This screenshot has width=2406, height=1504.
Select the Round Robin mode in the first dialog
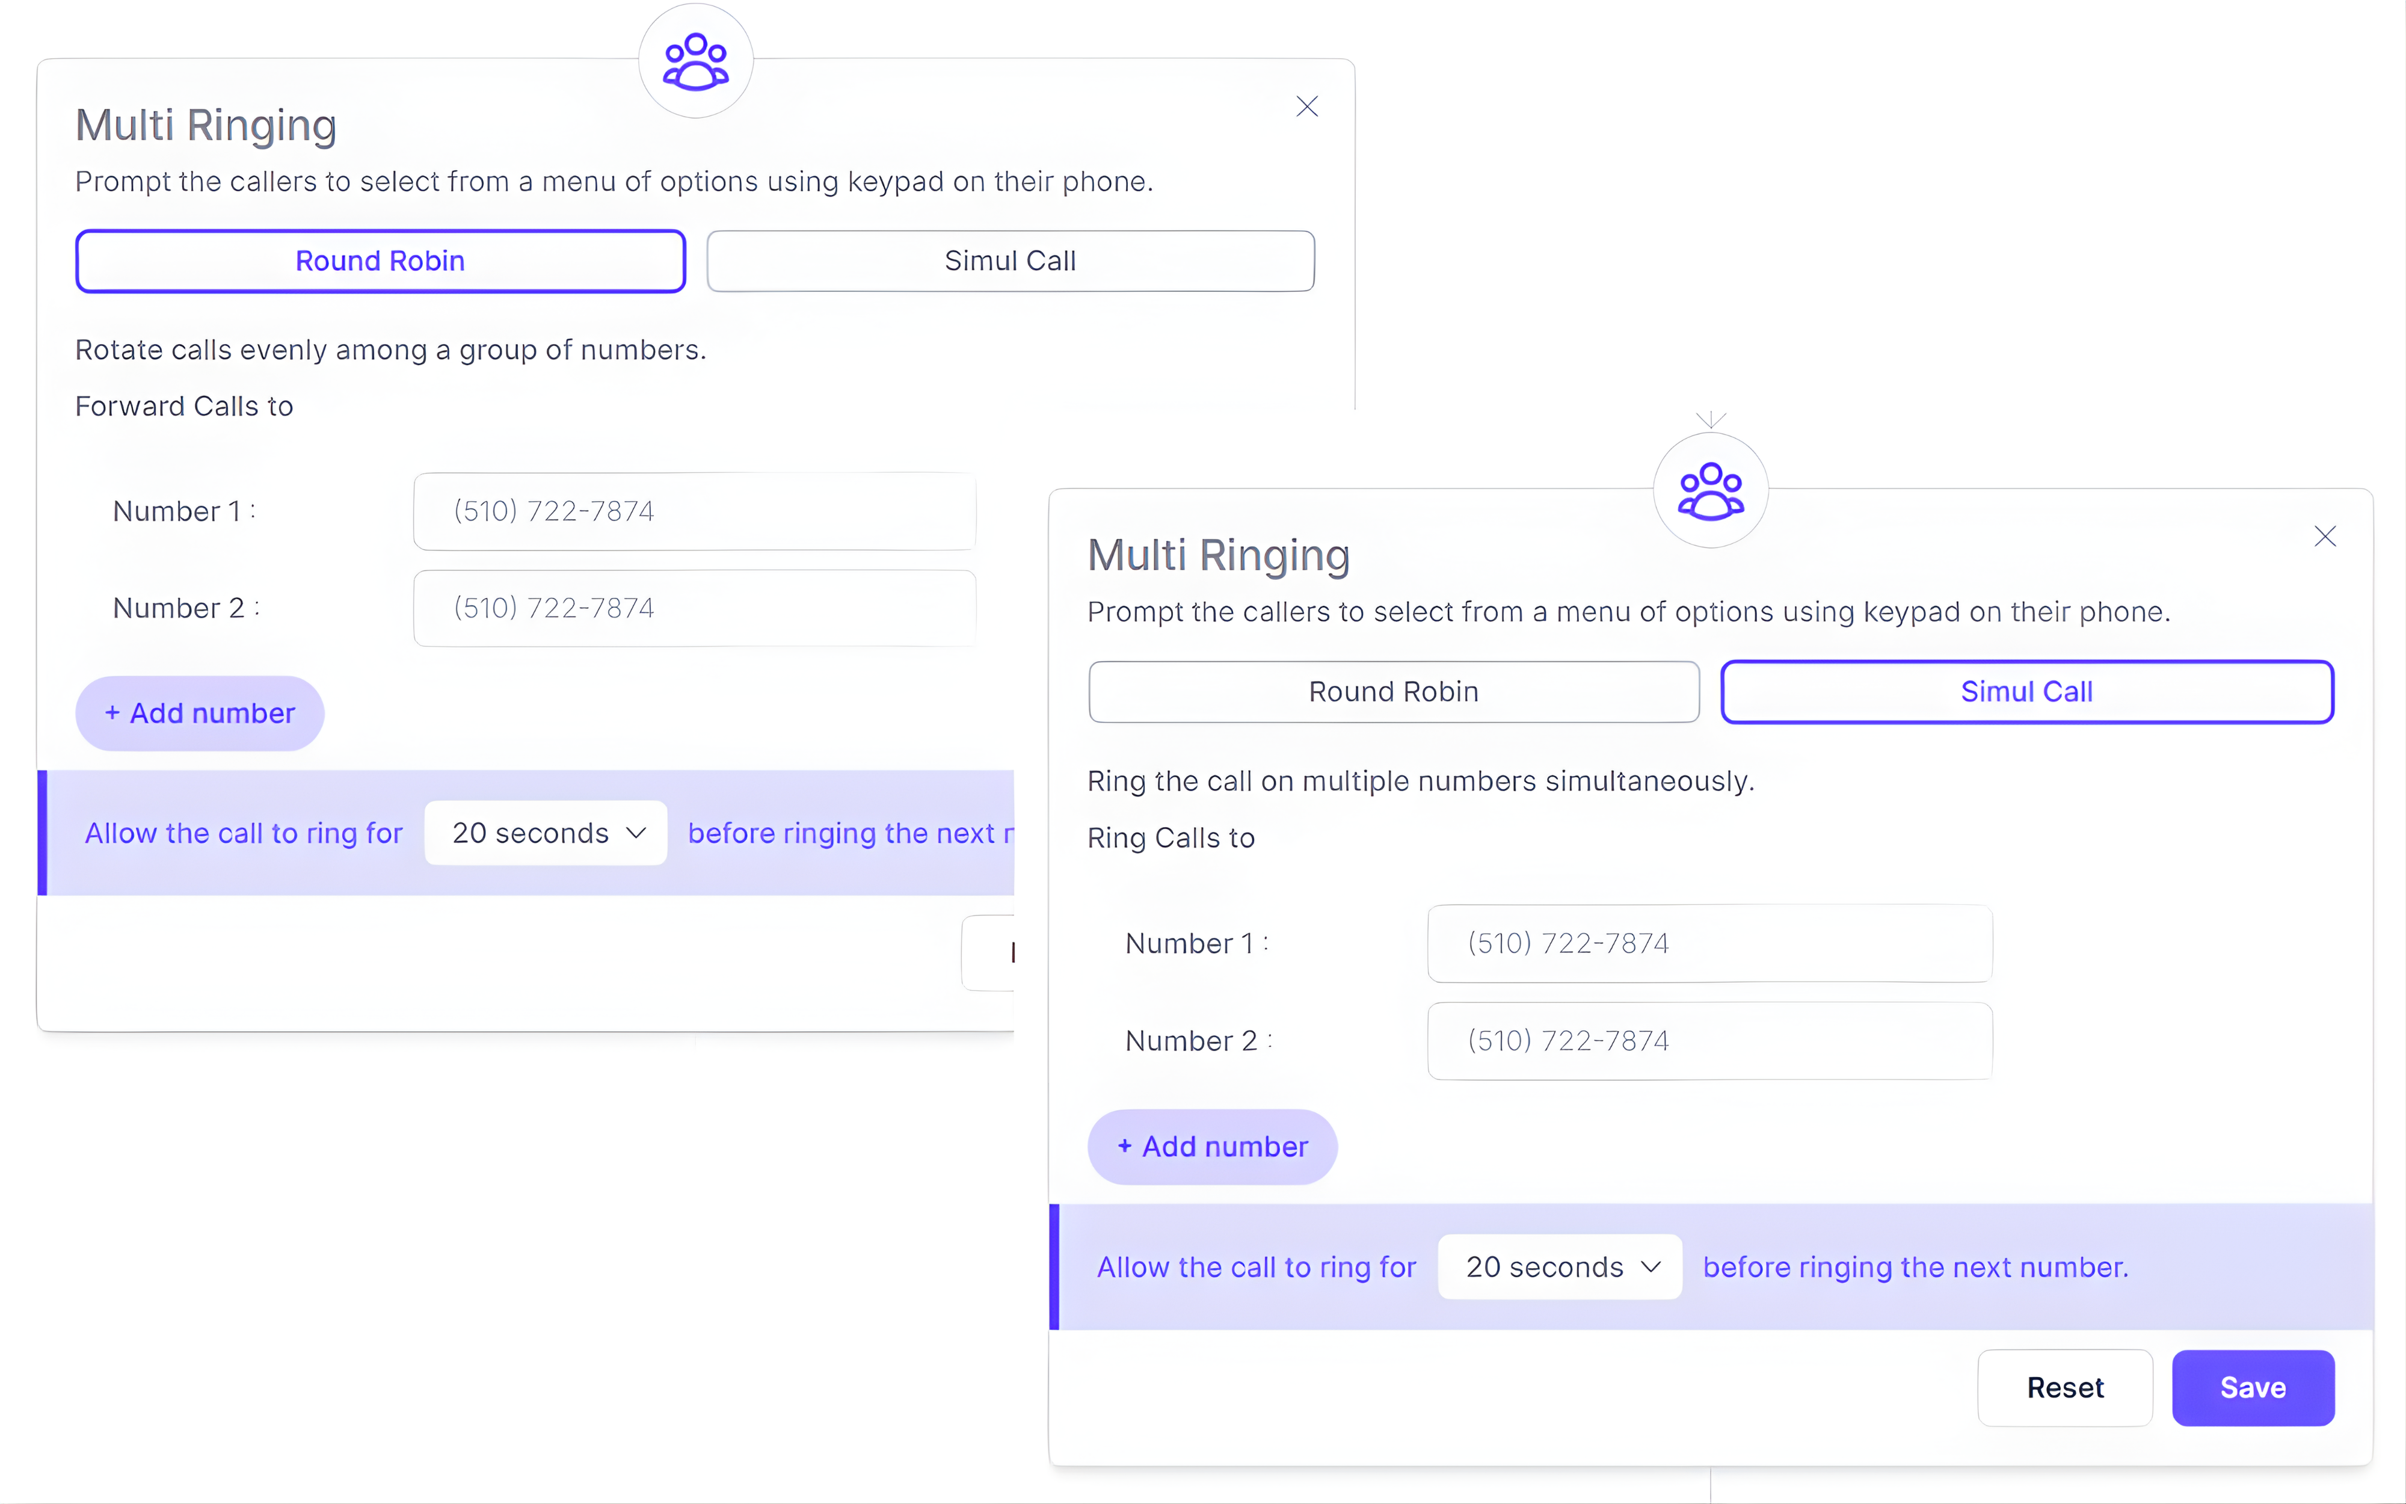click(381, 260)
